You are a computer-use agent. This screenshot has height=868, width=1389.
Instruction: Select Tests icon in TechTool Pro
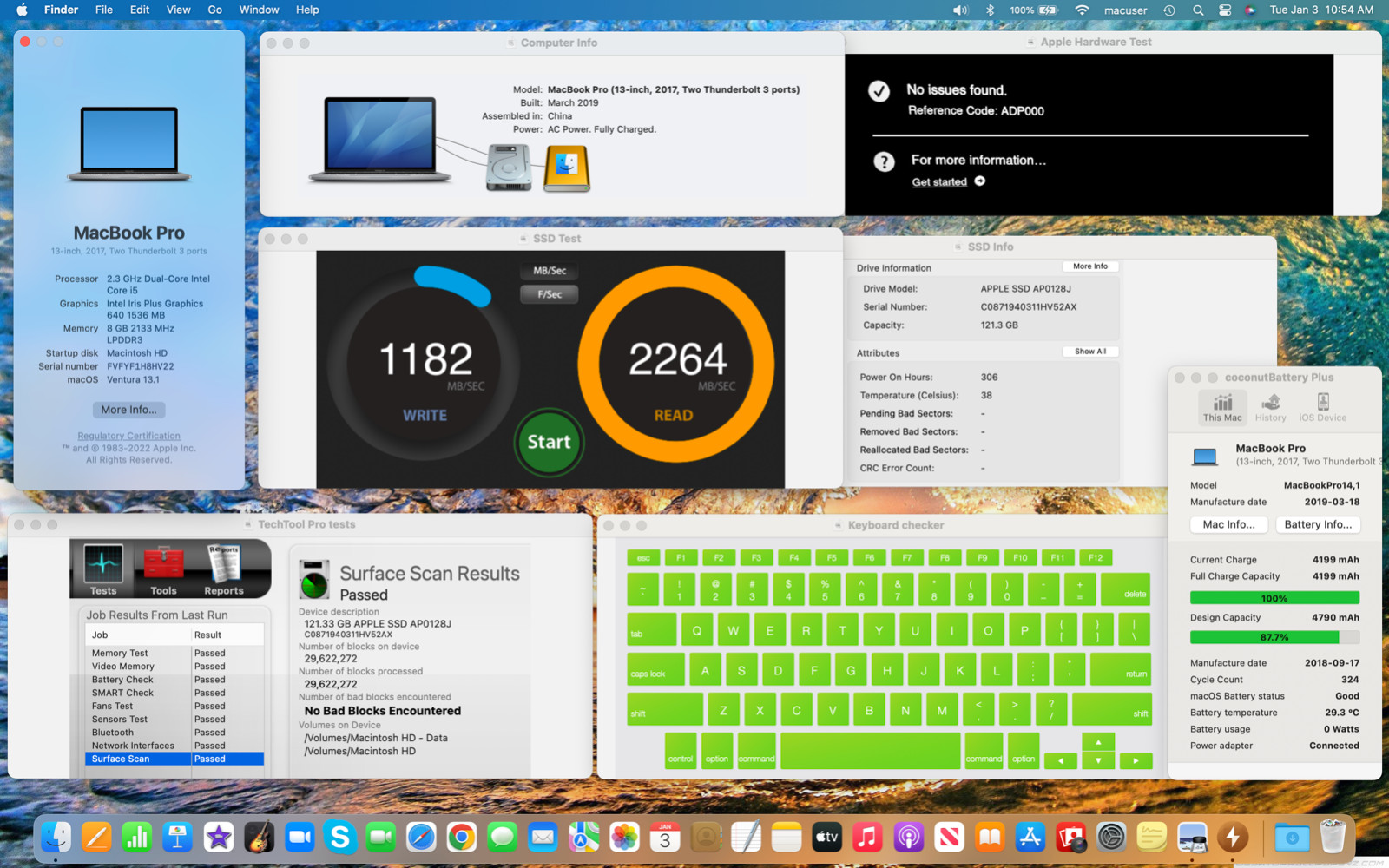(x=103, y=569)
